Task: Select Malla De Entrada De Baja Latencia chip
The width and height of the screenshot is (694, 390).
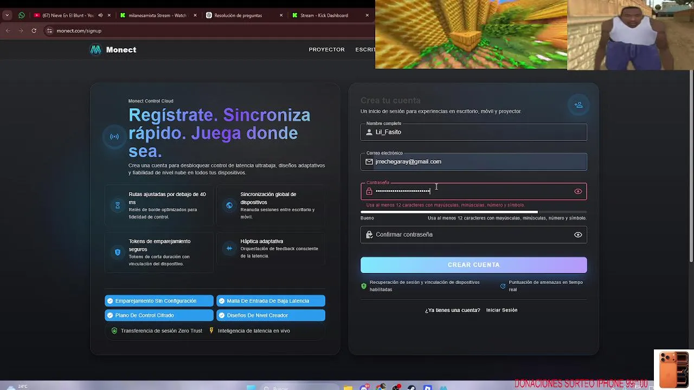Action: (271, 301)
